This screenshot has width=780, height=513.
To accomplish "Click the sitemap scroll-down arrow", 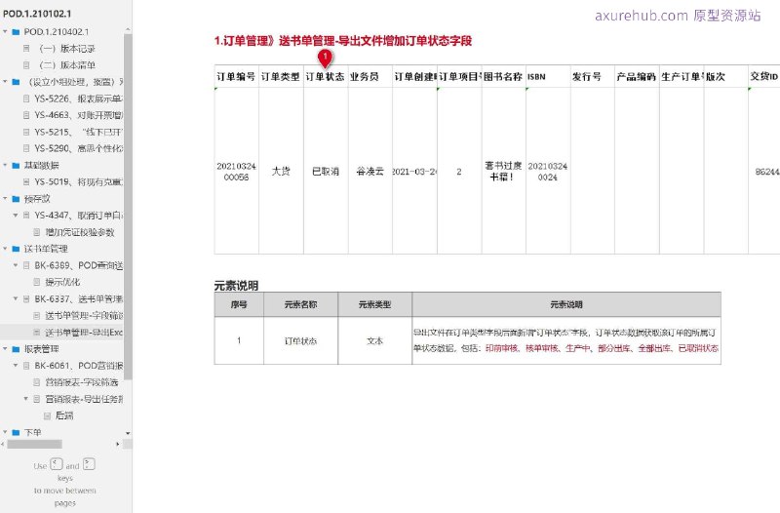I will pyautogui.click(x=128, y=433).
